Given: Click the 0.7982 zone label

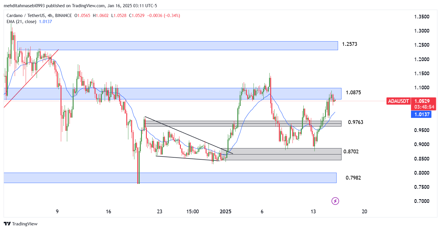Looking at the screenshot, I should (353, 178).
